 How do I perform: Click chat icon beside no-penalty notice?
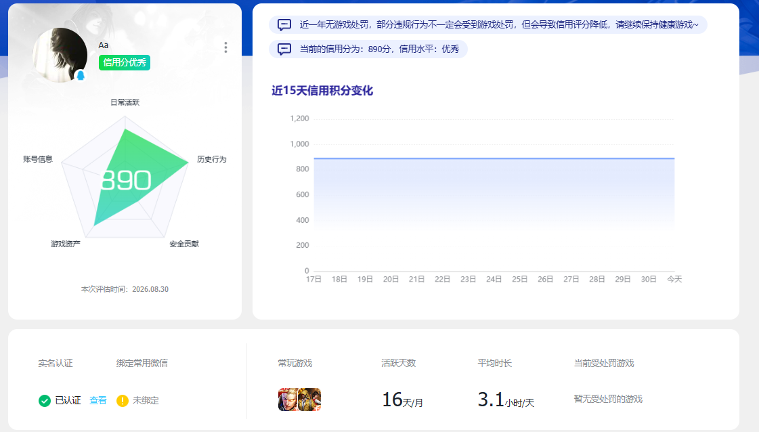tap(284, 24)
